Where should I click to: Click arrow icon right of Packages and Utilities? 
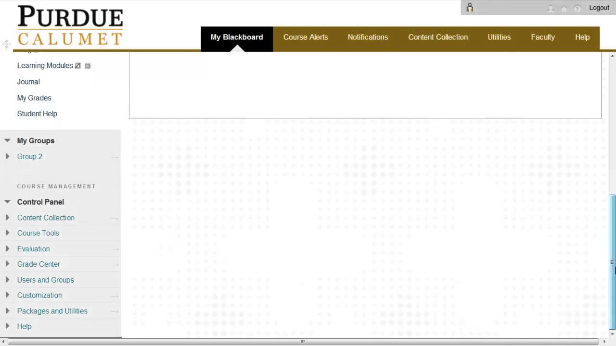point(115,311)
